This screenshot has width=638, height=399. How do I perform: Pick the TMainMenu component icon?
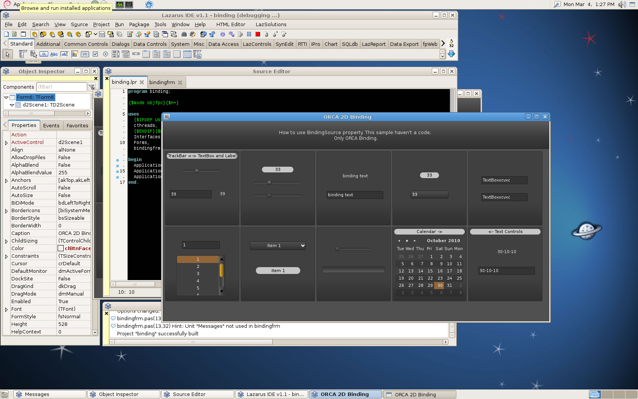pos(23,54)
